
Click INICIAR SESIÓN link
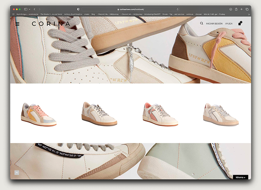(x=214, y=24)
